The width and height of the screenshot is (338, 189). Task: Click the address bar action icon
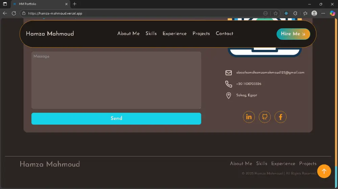[266, 13]
